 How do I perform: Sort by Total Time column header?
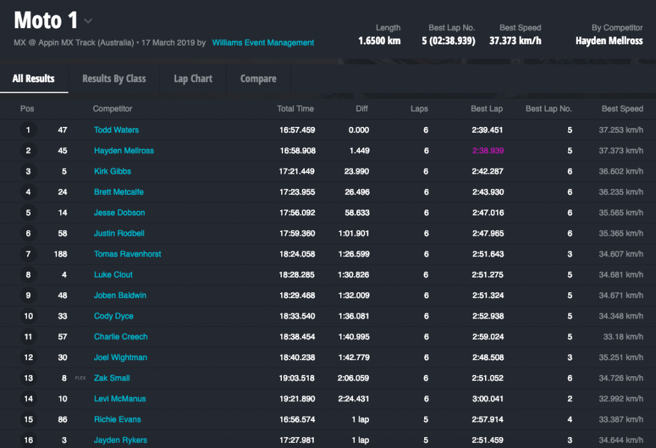point(295,109)
